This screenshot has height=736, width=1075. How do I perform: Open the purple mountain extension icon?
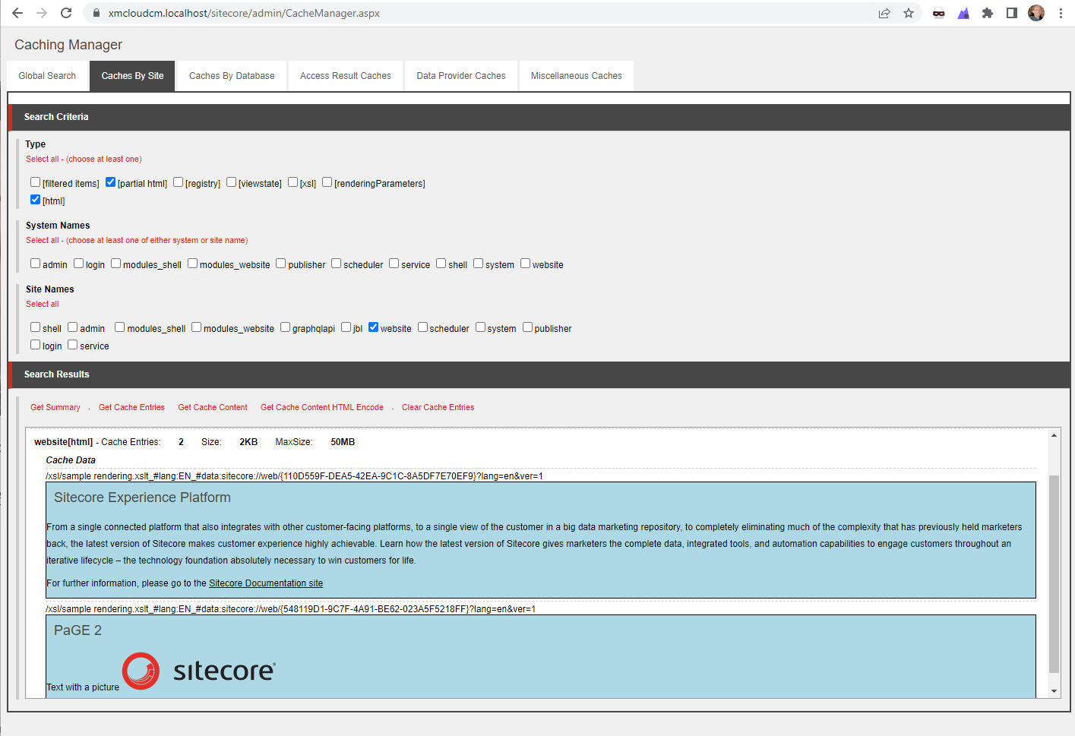pos(963,13)
